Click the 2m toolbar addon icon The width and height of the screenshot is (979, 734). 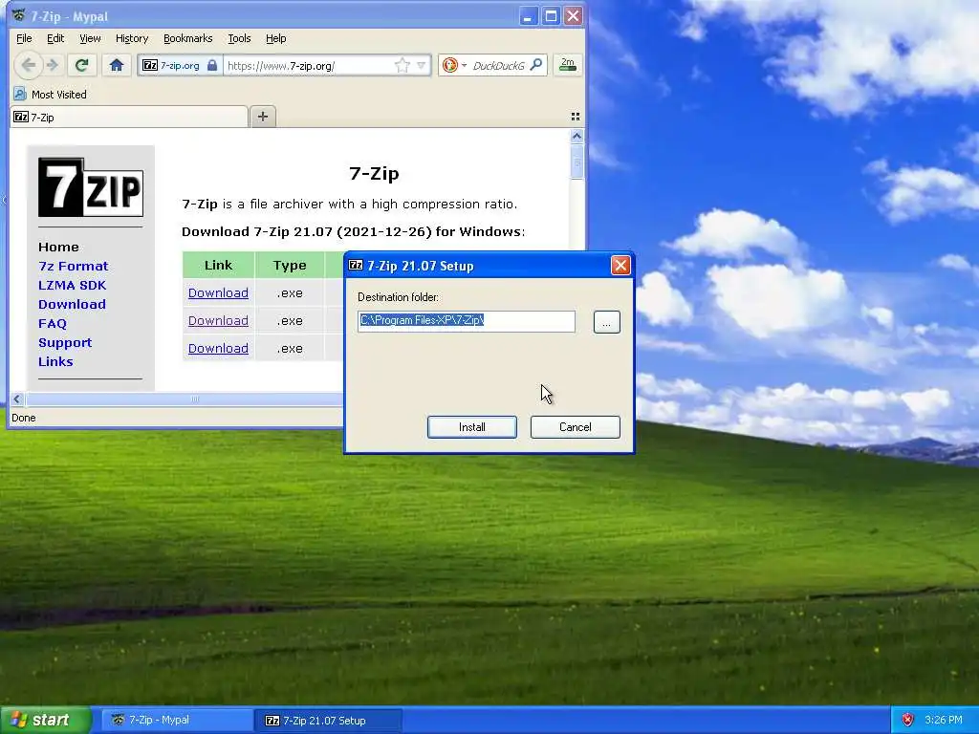coord(568,65)
